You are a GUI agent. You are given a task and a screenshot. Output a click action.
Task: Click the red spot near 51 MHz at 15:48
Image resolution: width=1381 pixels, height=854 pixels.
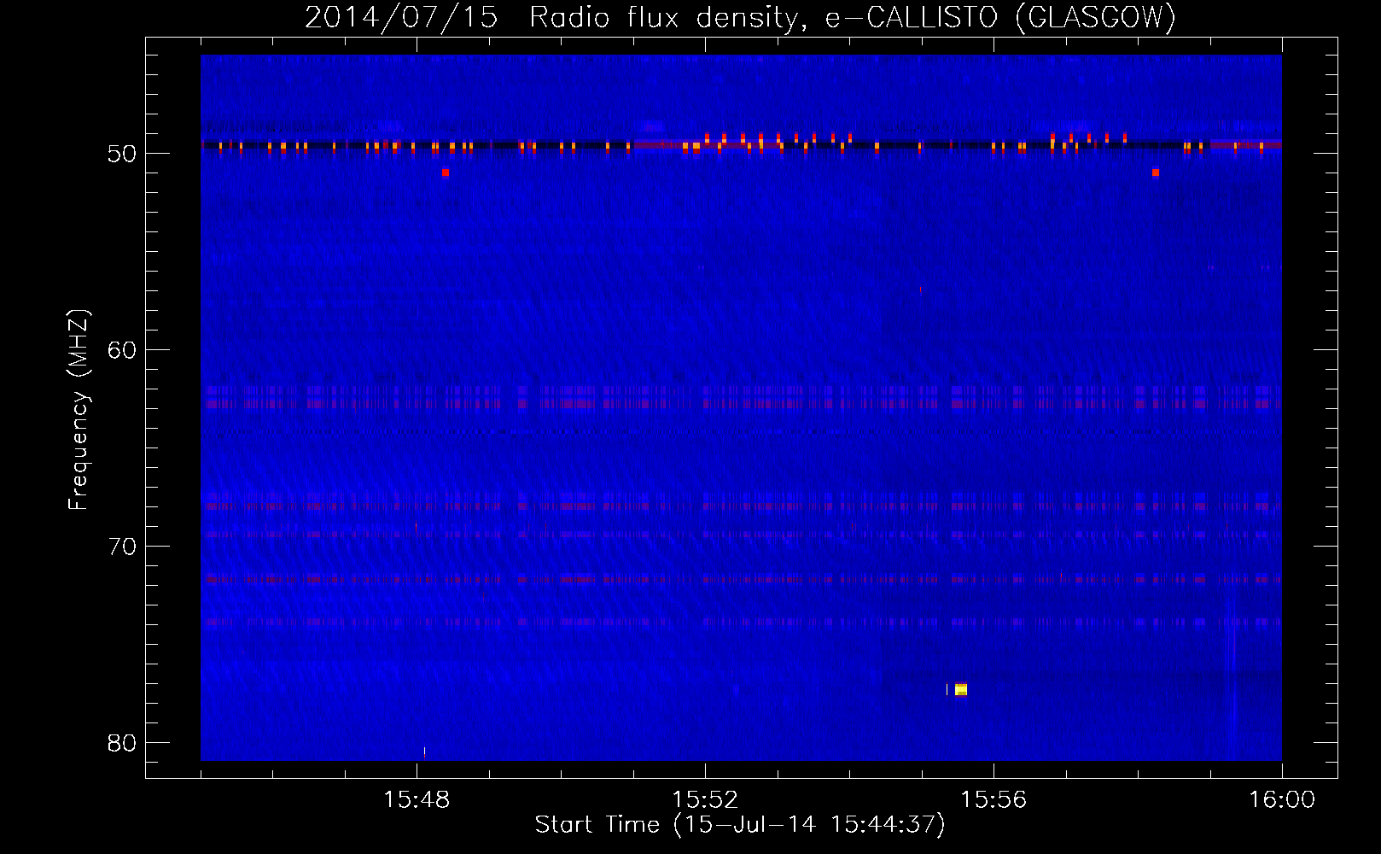pos(446,173)
